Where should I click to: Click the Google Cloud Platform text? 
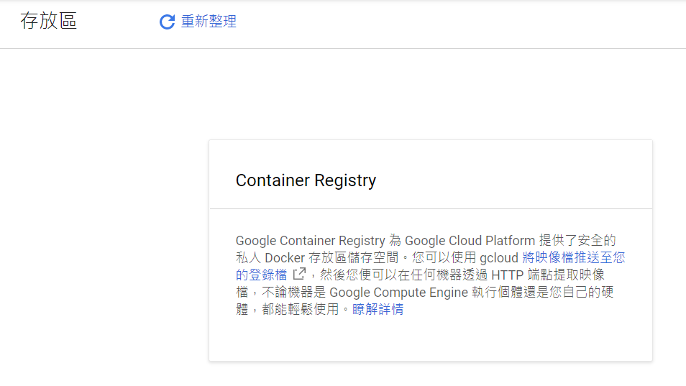[470, 241]
